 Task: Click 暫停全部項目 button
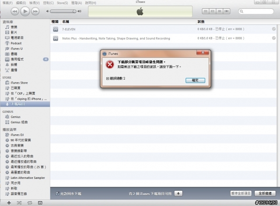pyautogui.click(x=241, y=193)
